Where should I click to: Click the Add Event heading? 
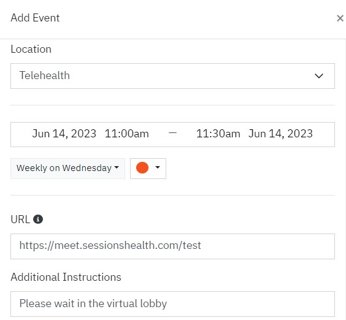pyautogui.click(x=35, y=18)
